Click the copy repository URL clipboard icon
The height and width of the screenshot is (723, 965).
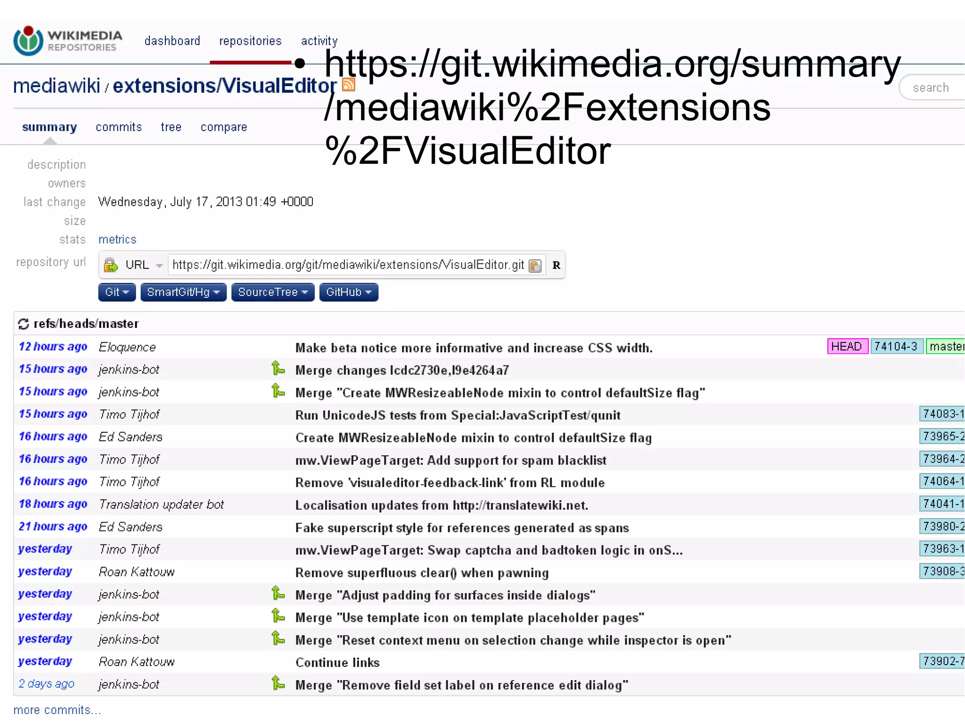[x=535, y=266]
